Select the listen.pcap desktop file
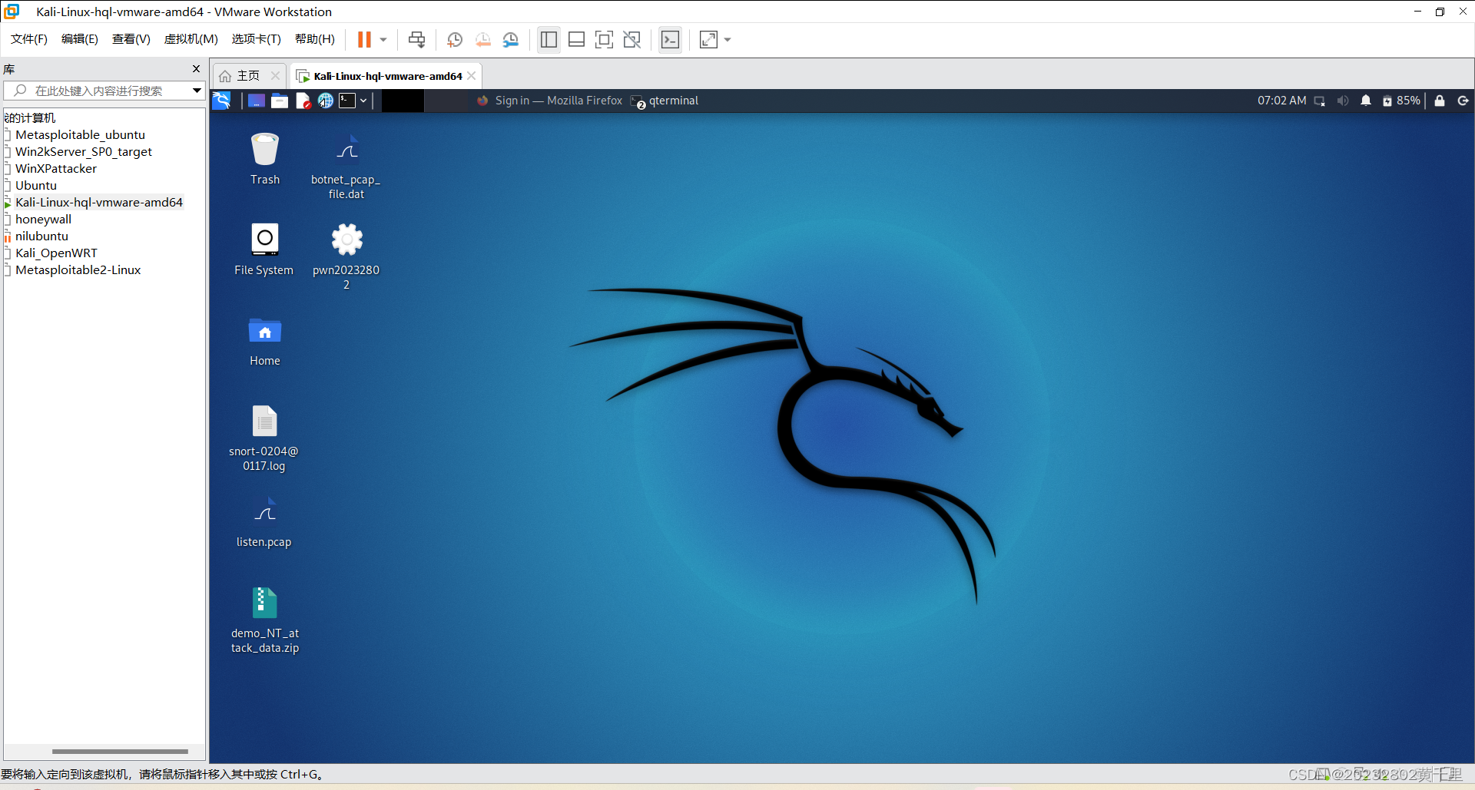This screenshot has height=790, width=1475. point(264,522)
